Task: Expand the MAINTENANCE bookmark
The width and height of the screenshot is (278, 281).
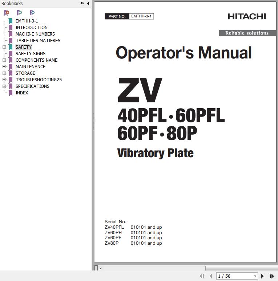Action: pos(4,67)
